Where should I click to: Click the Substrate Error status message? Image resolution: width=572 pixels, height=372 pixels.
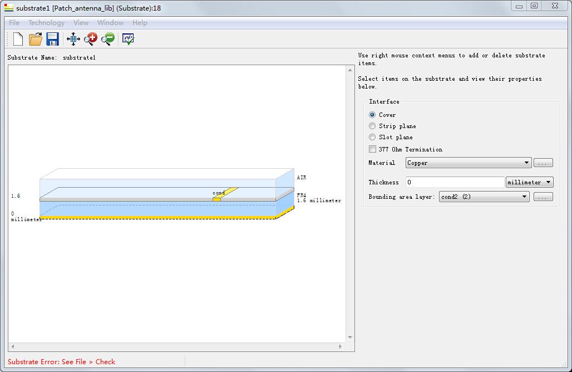(61, 362)
